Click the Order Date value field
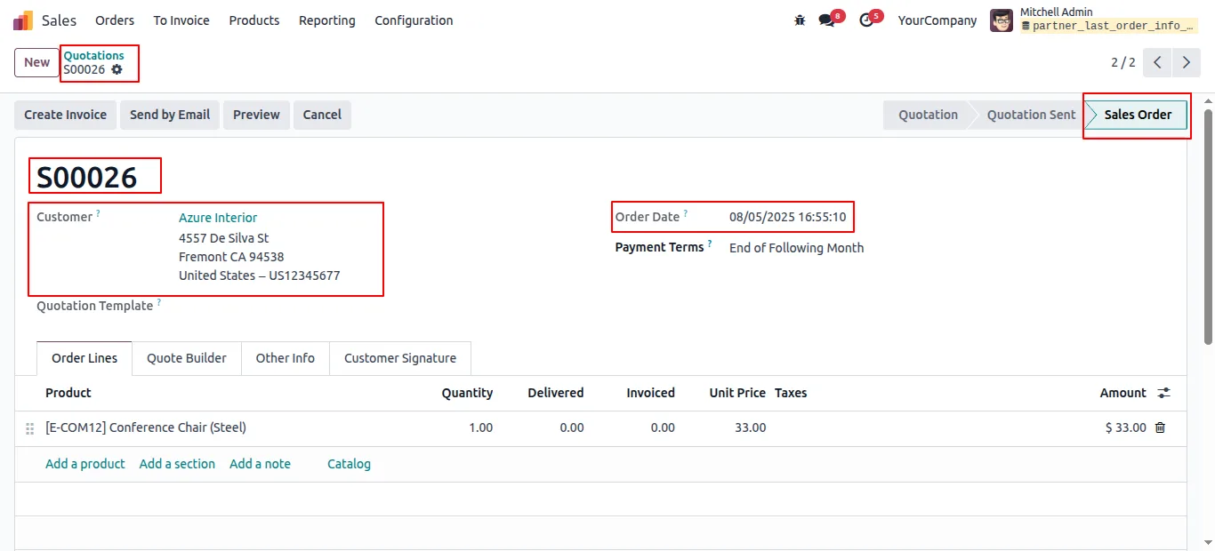1215x551 pixels. tap(787, 217)
